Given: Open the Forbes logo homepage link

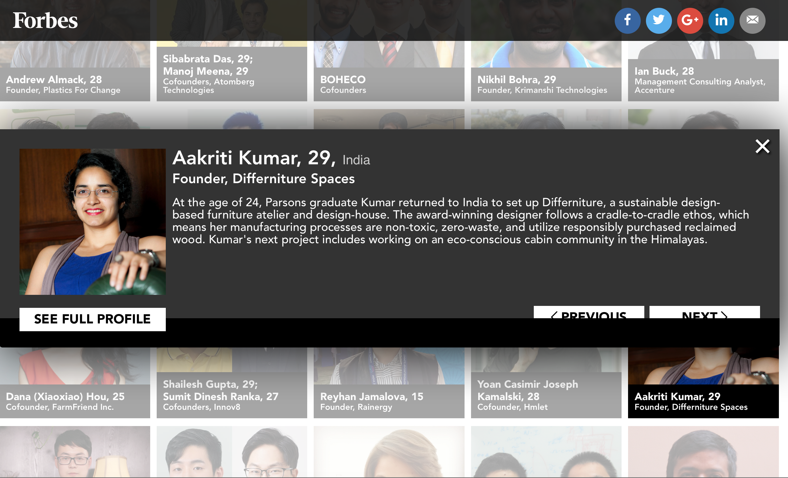Looking at the screenshot, I should [45, 20].
